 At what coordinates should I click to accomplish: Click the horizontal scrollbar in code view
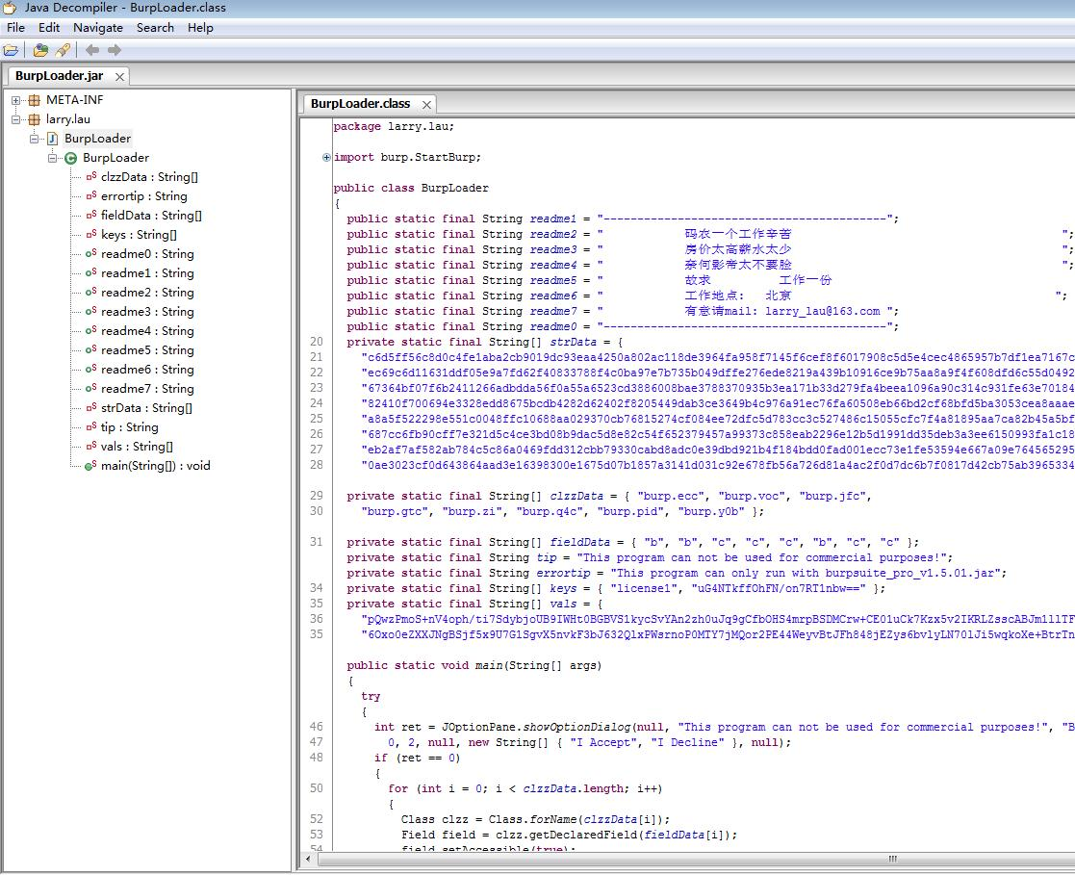(x=891, y=859)
